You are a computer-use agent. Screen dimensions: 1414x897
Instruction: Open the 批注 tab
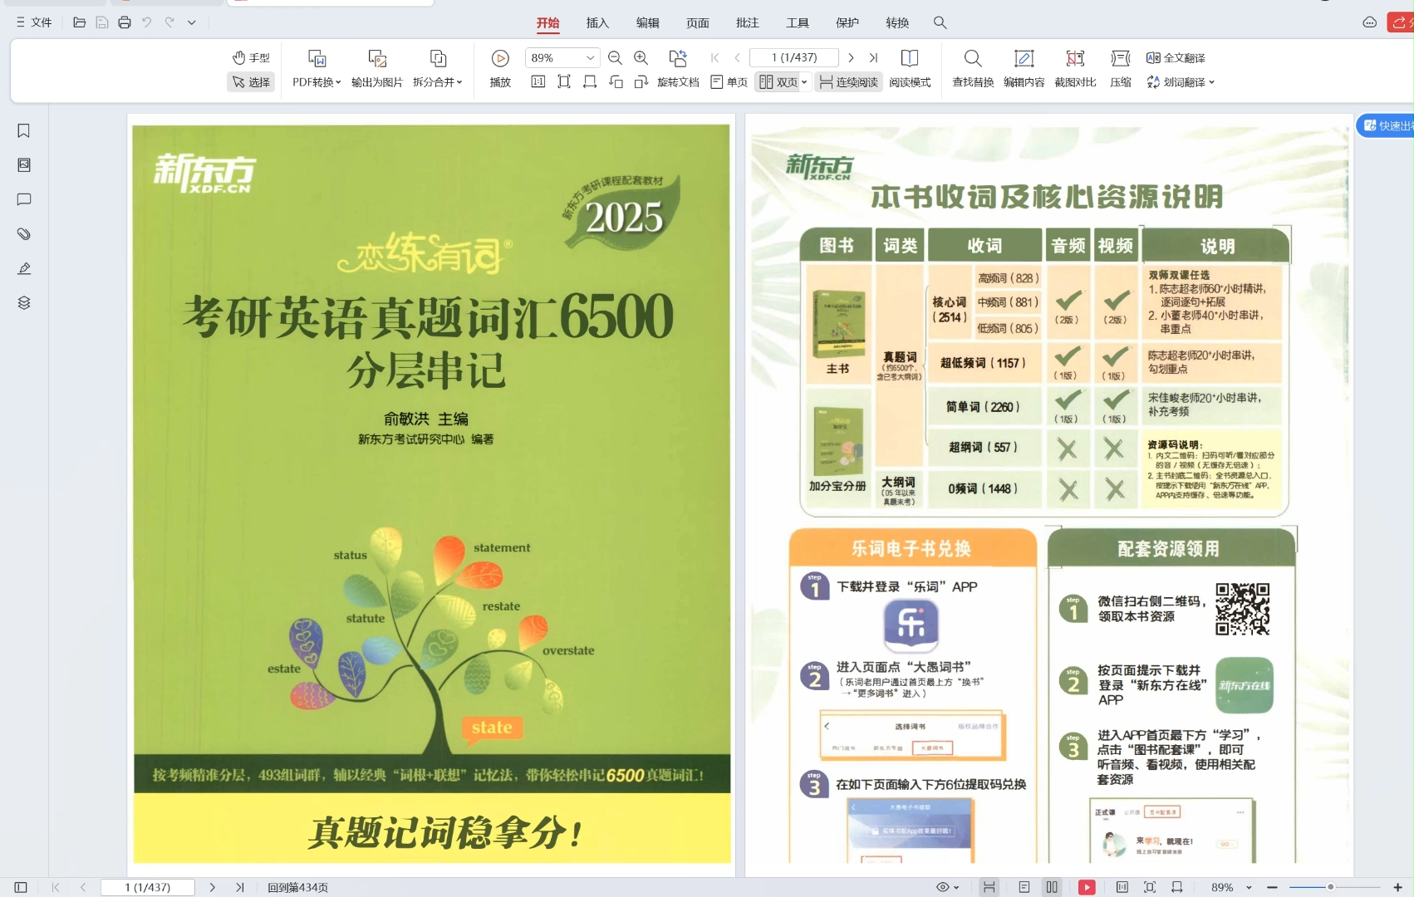(x=747, y=22)
